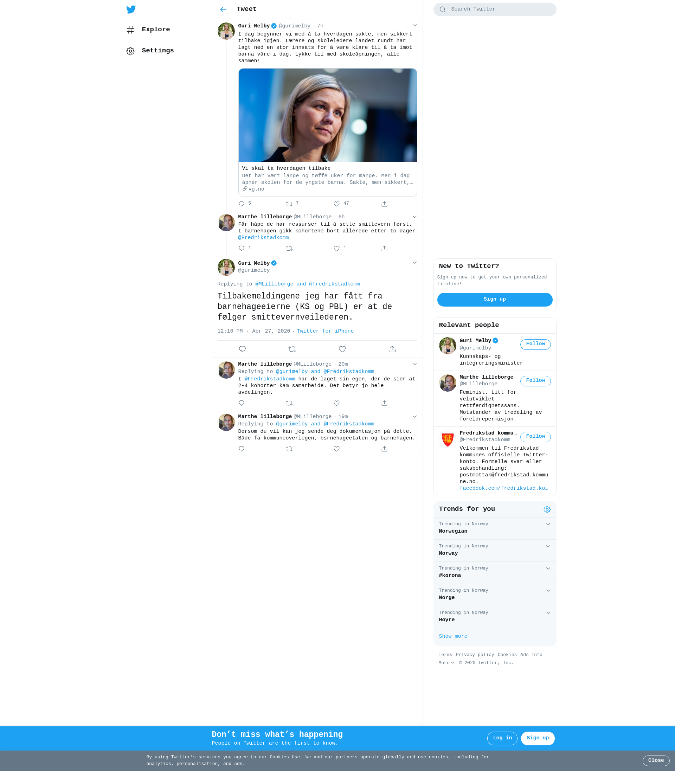Share Guri Melby's 7h tweet
This screenshot has width=675, height=771.
(384, 204)
